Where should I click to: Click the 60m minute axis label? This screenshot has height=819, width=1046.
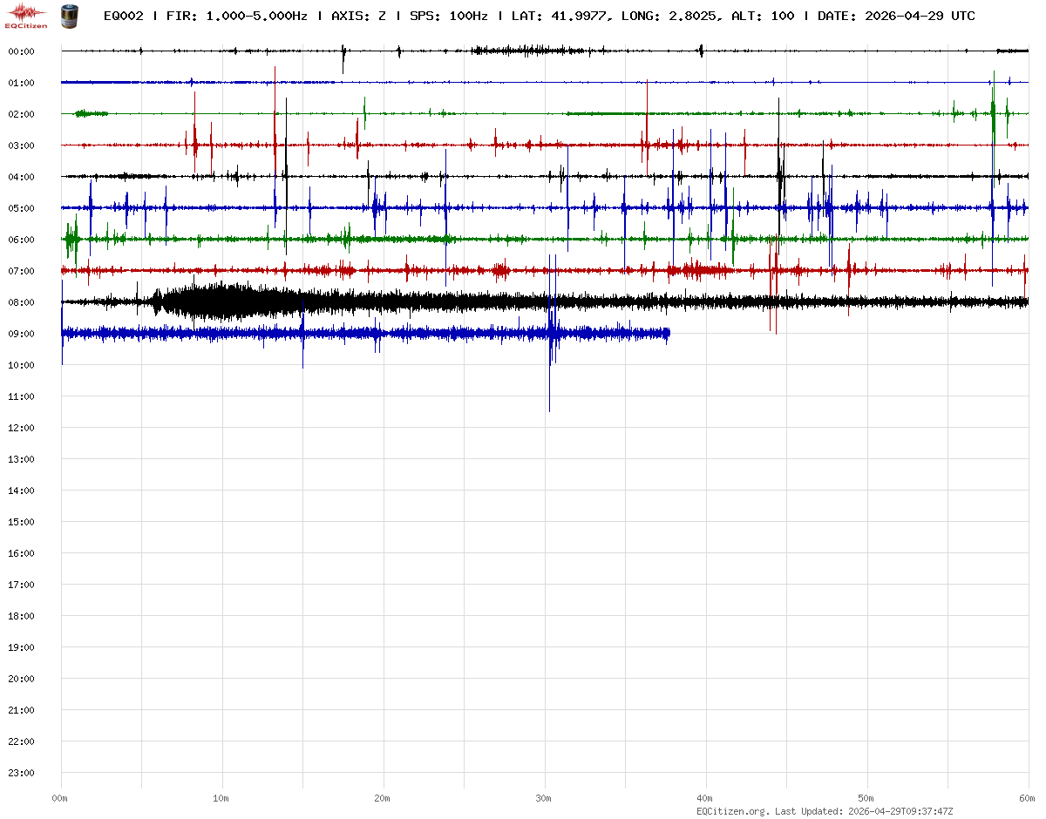tap(1028, 798)
